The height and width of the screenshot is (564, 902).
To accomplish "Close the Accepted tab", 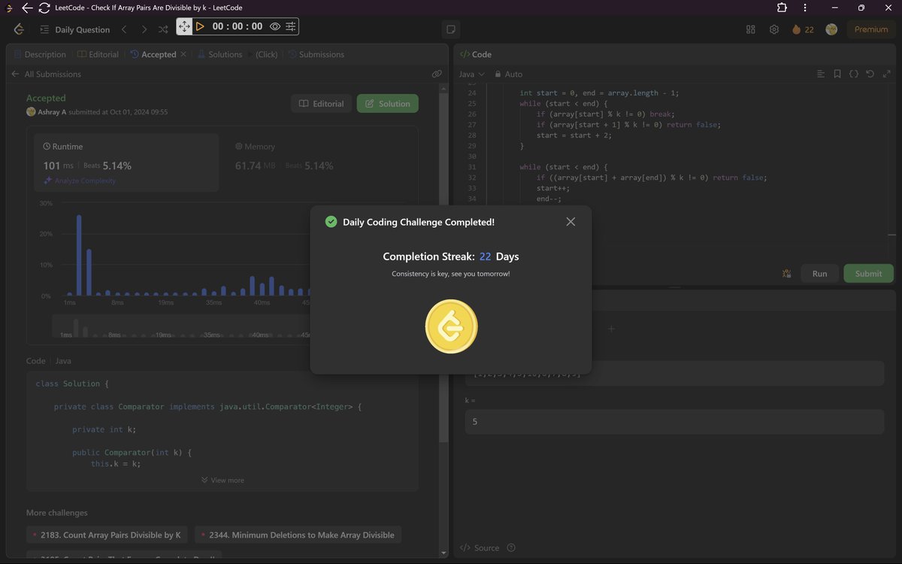I will point(183,54).
